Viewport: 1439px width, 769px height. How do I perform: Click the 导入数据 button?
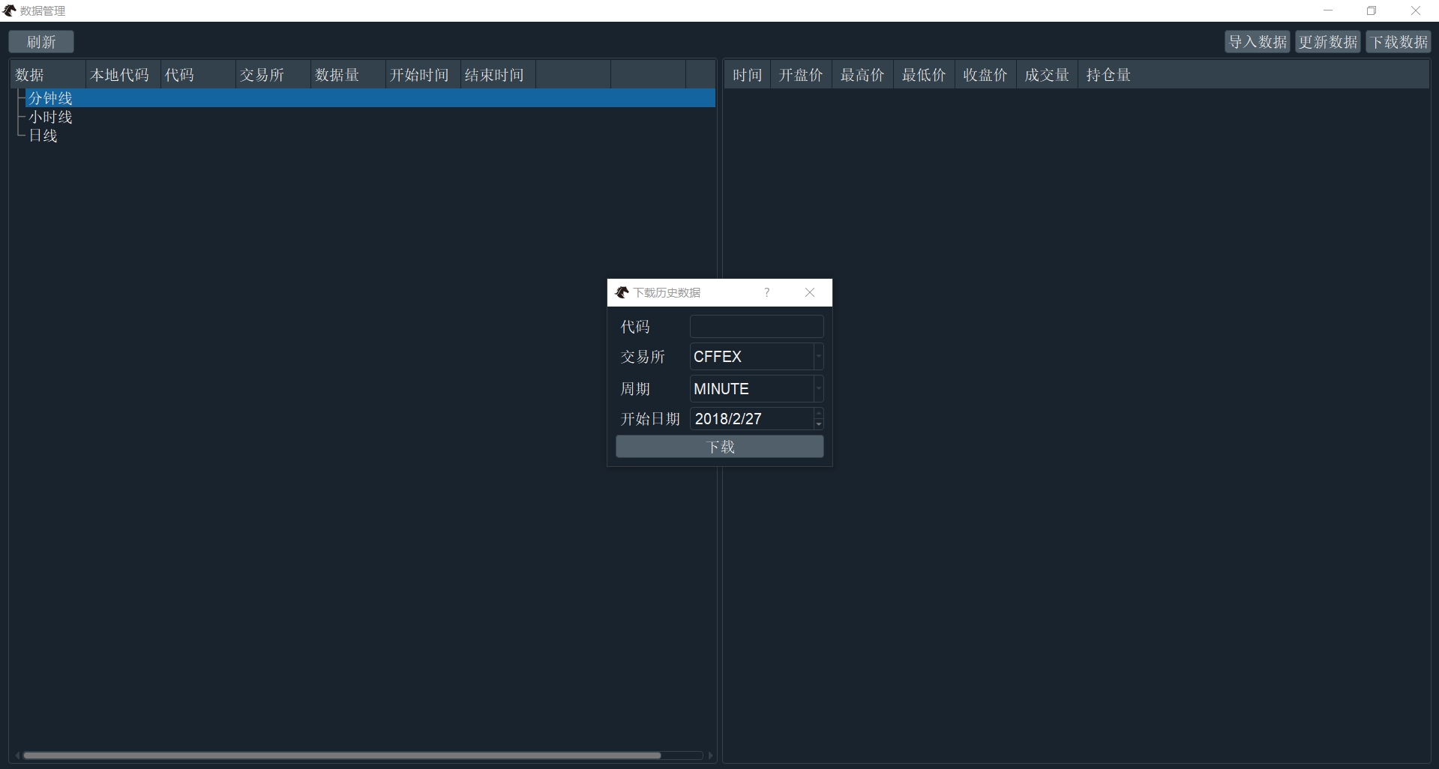[x=1257, y=41]
